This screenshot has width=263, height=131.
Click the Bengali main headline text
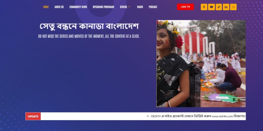89,26
